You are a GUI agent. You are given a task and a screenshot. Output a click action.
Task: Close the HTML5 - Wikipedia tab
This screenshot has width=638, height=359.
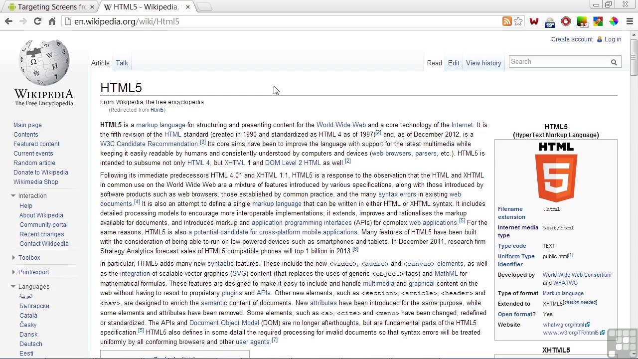pyautogui.click(x=188, y=7)
